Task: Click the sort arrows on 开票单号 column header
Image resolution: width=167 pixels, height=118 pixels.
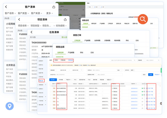Action: click(136, 84)
